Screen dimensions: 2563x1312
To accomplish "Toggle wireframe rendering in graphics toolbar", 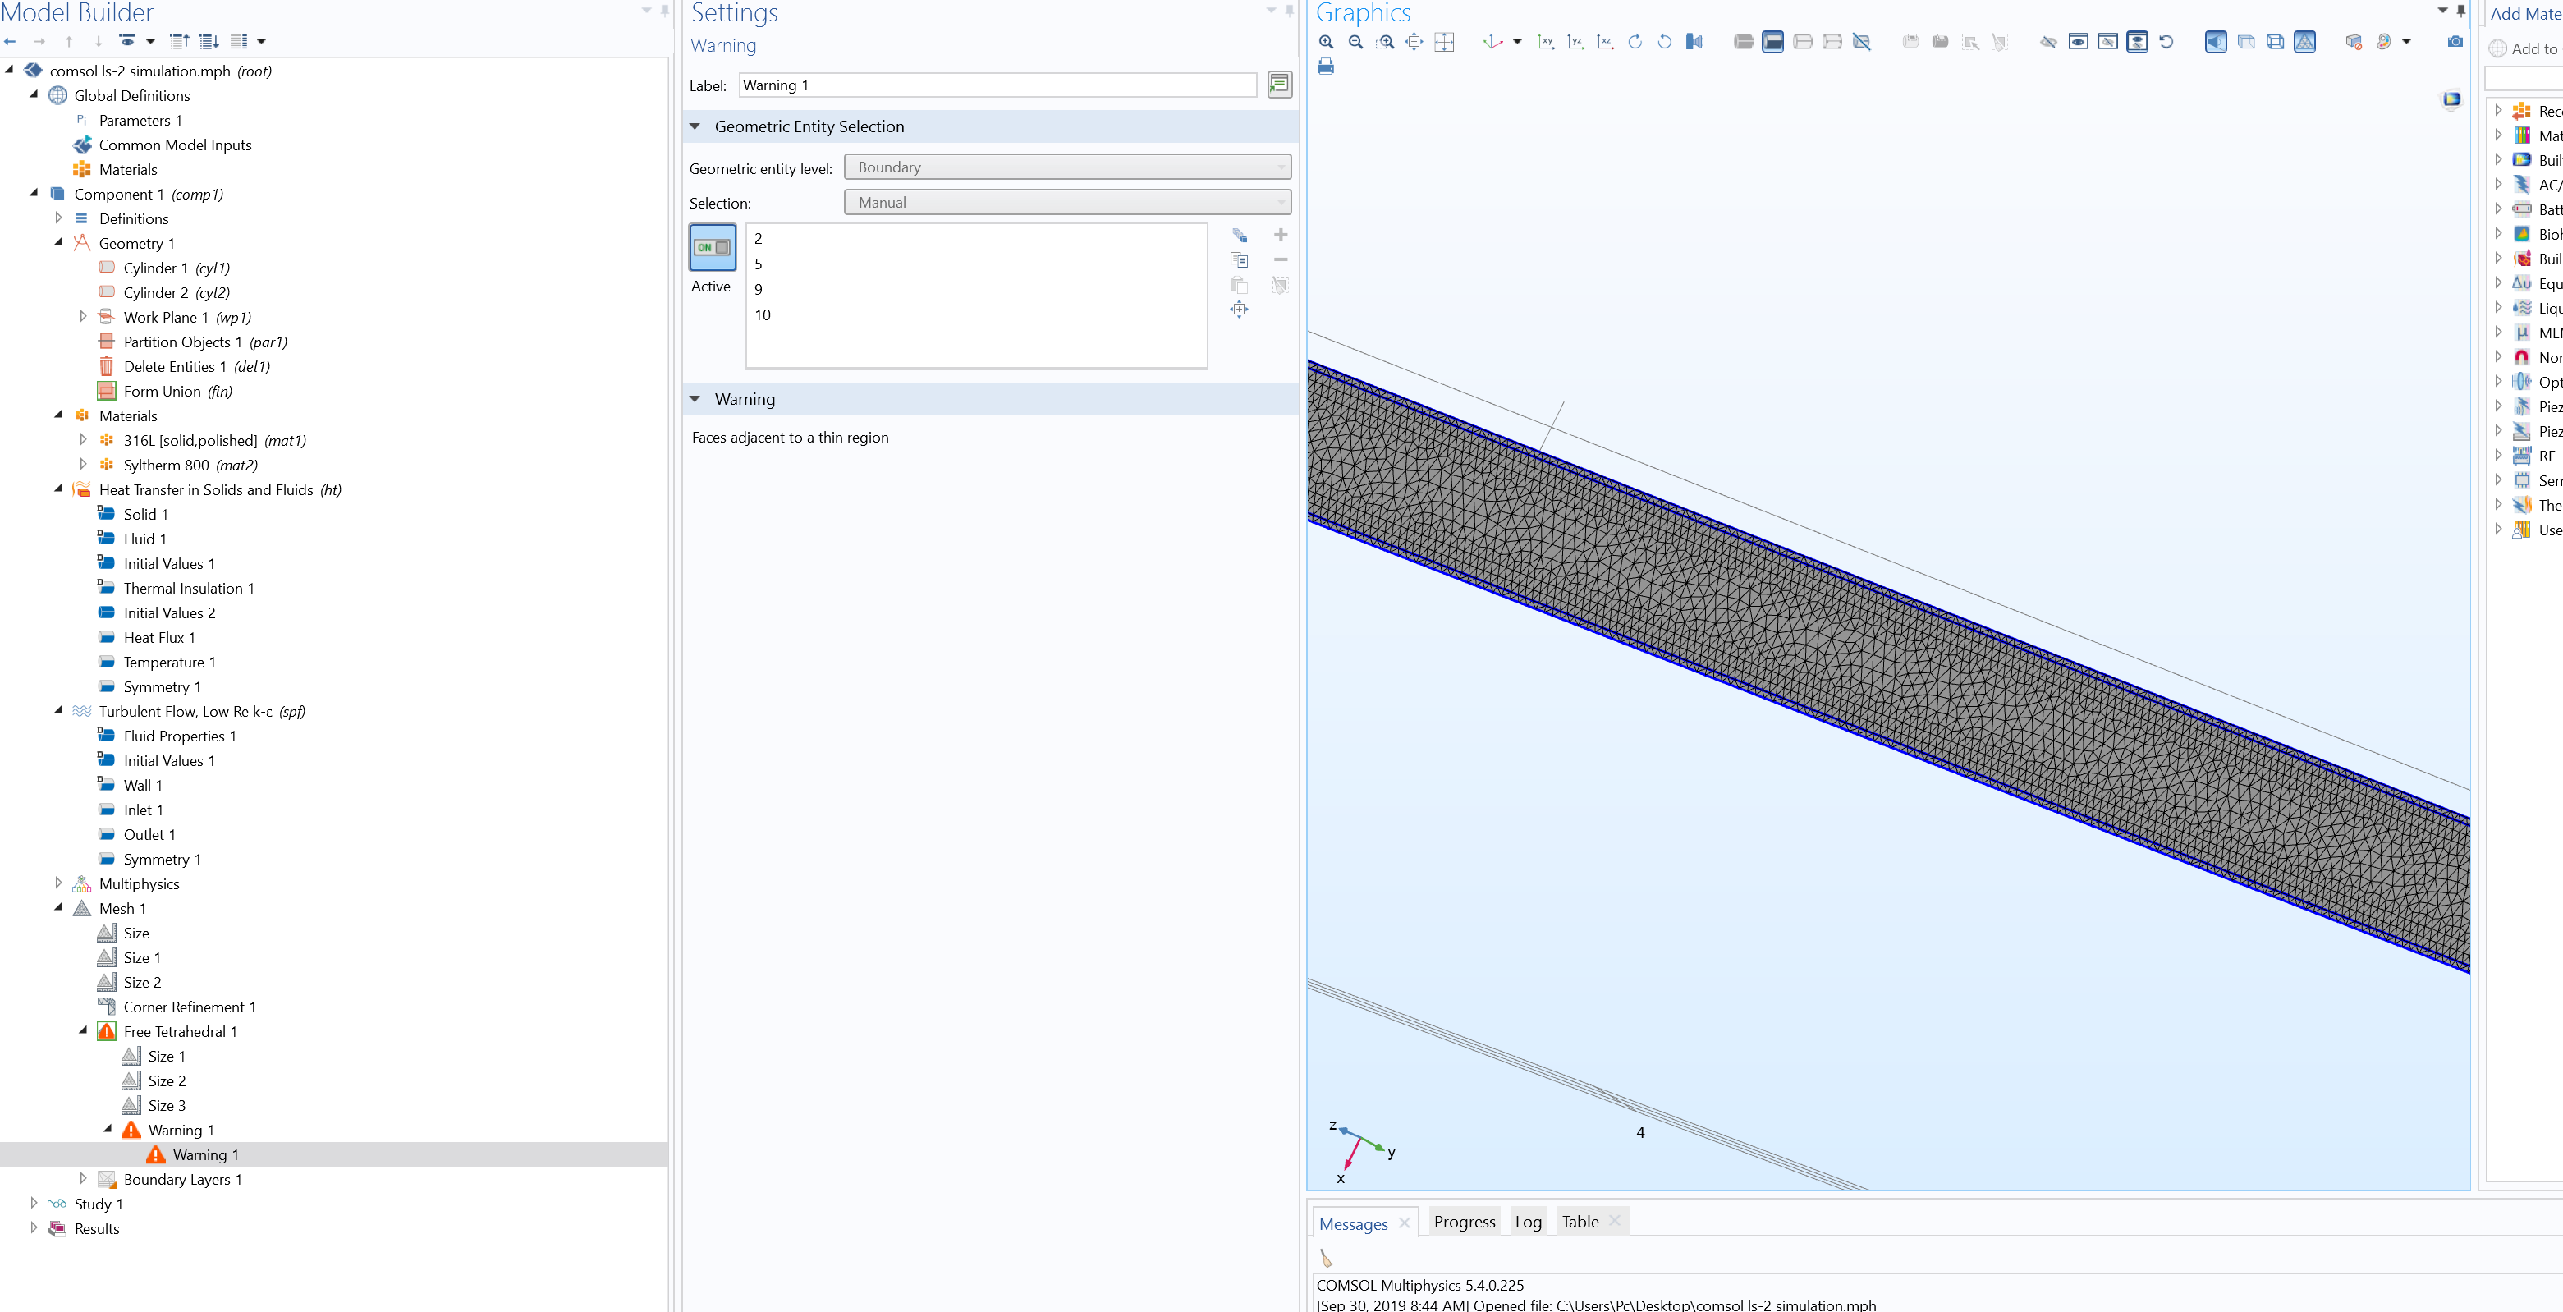I will (x=2275, y=42).
